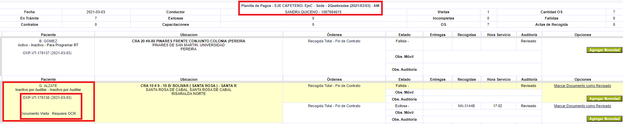The width and height of the screenshot is (623, 124).
Task: Click Marcar Documento como Revisado for Fallida order
Action: [582, 86]
